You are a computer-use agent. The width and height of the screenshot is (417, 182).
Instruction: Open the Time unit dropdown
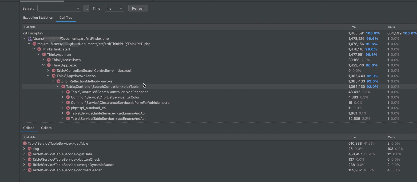pyautogui.click(x=121, y=9)
